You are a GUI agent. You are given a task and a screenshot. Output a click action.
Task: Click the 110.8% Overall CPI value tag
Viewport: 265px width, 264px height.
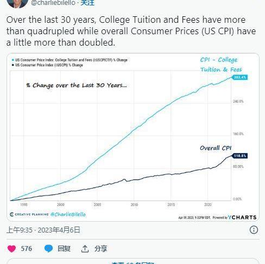239,156
